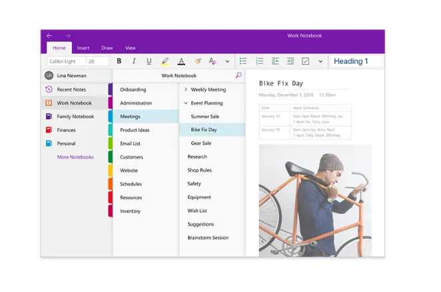Click the note date Monday, December 3, 2018
Viewport: 441px width, 292px height.
point(286,95)
